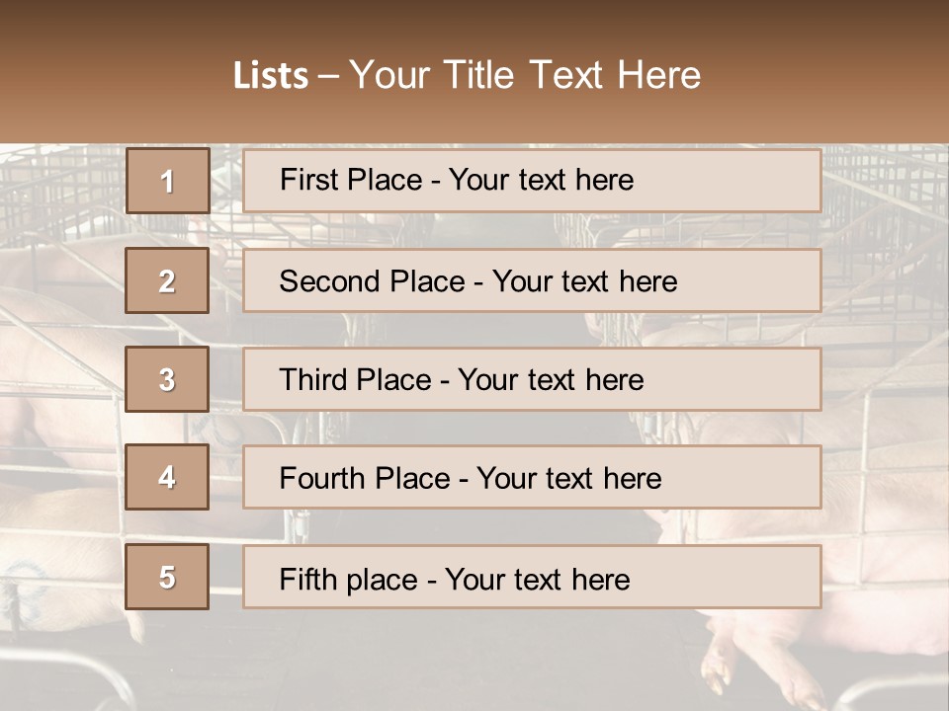Select the Second Place text bar
Screen dimensions: 949x711
(532, 280)
